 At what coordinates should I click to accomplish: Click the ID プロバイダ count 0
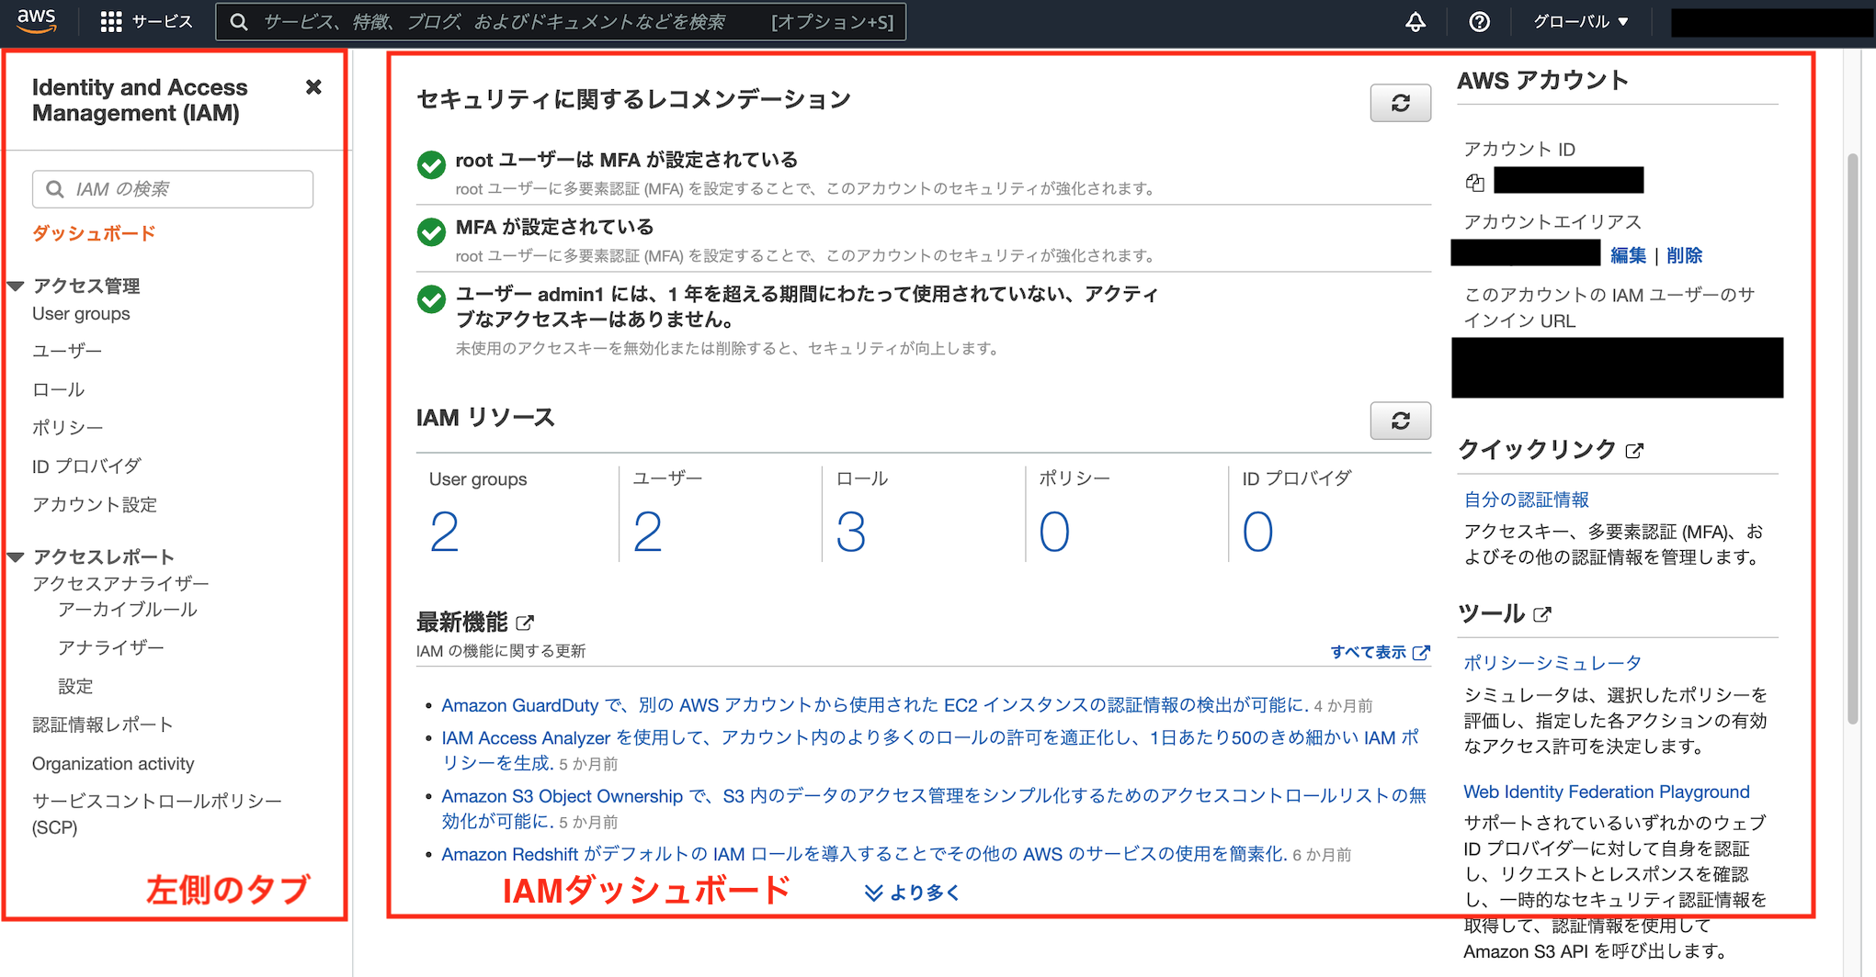[1257, 533]
